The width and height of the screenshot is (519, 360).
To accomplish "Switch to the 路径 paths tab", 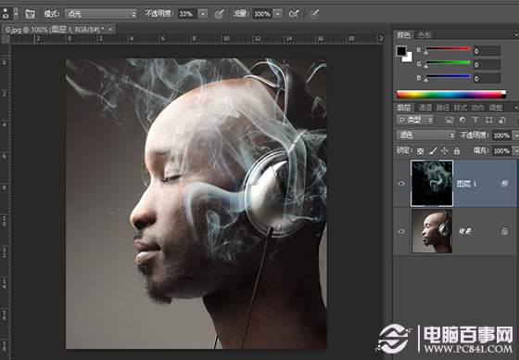I will click(443, 108).
